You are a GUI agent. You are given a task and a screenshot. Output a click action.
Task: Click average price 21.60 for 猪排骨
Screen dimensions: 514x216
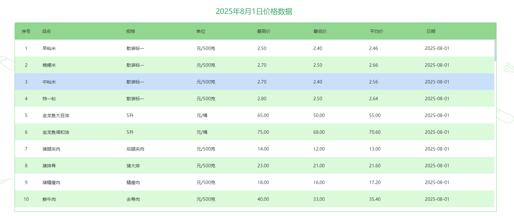pyautogui.click(x=375, y=166)
